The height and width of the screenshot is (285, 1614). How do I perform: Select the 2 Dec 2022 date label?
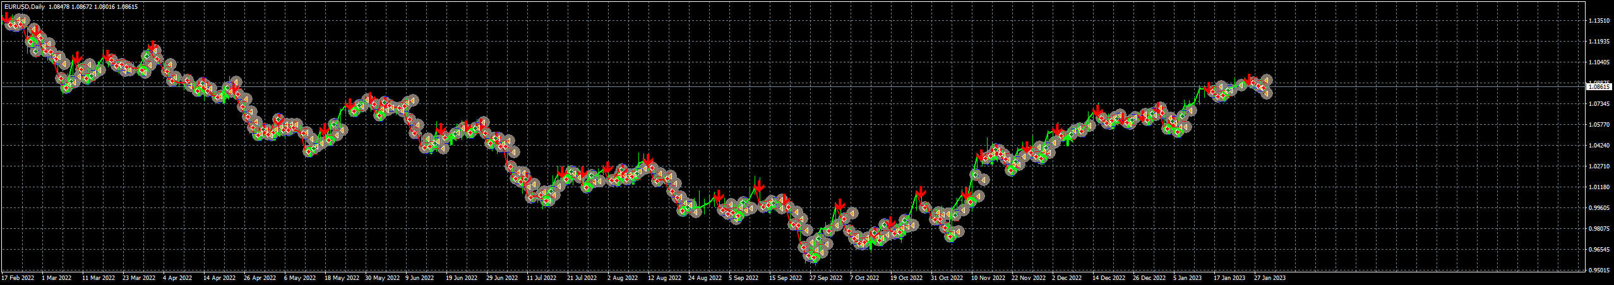[1067, 277]
